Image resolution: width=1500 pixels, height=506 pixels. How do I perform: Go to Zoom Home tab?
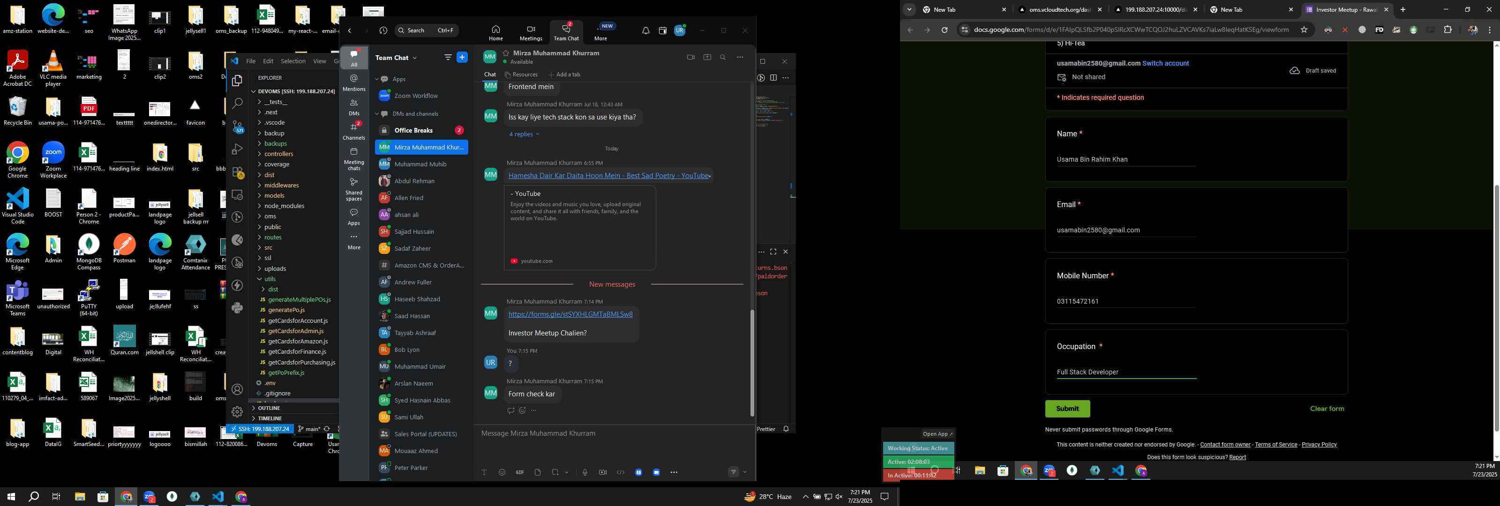[x=495, y=33]
